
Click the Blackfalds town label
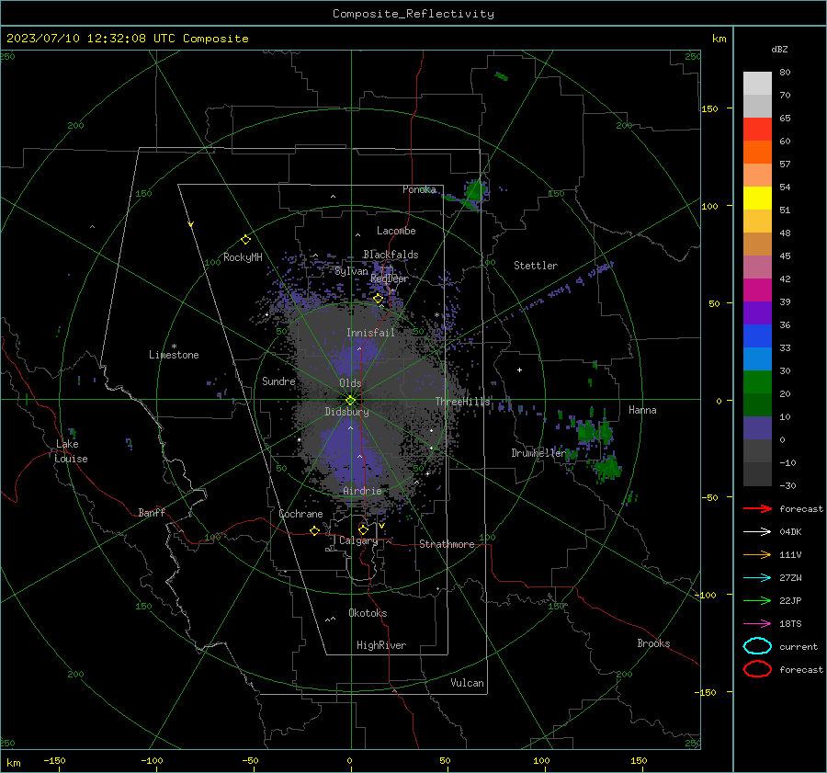click(x=391, y=255)
